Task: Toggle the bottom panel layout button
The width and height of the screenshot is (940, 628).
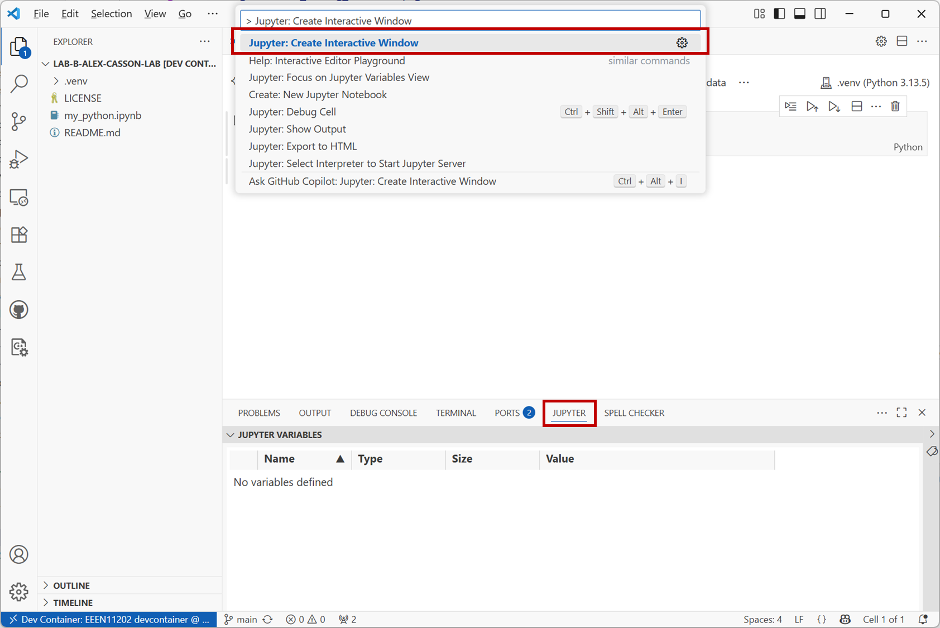Action: pyautogui.click(x=799, y=14)
